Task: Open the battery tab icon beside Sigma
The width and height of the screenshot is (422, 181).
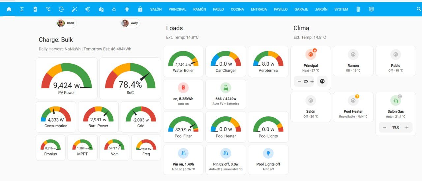Action: coord(35,9)
